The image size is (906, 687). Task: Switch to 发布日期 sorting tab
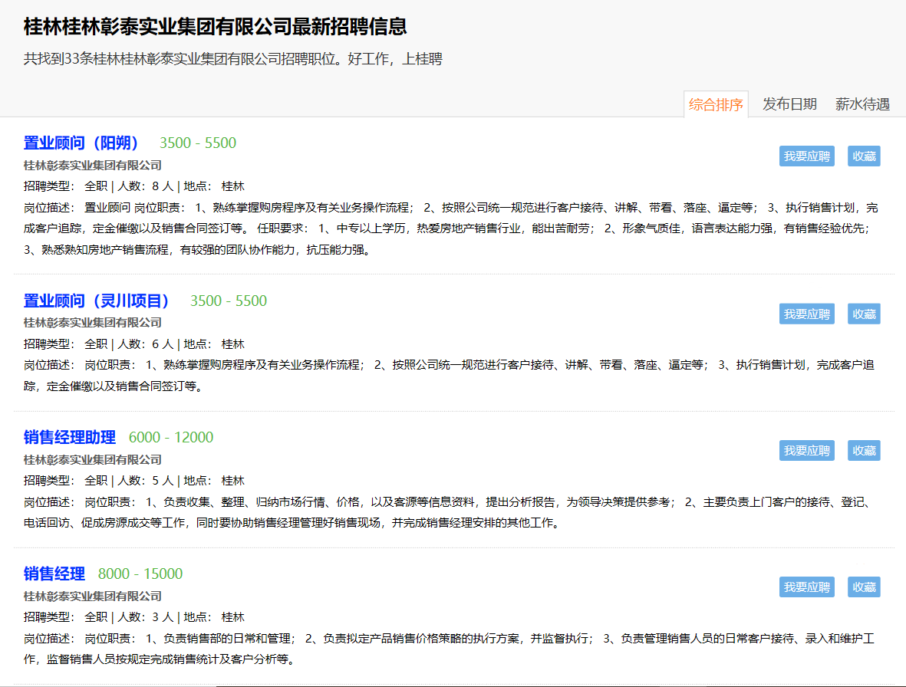789,104
